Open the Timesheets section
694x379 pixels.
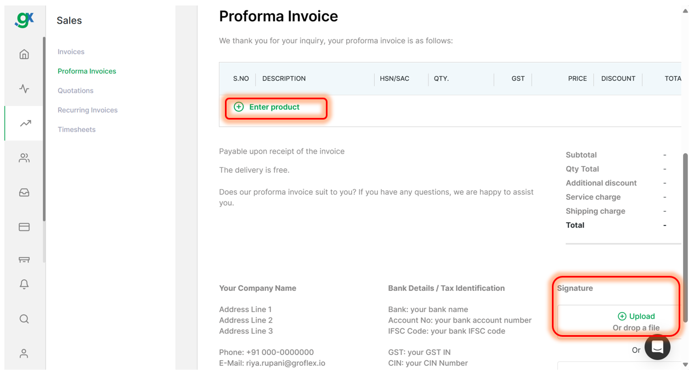pos(77,129)
